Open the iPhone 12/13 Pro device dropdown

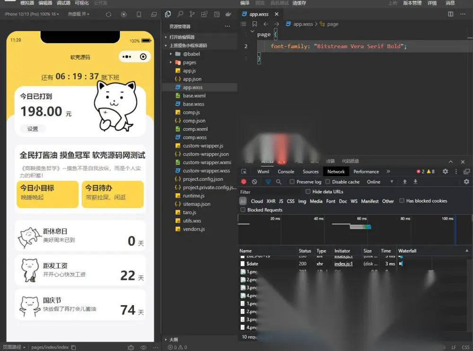(x=32, y=14)
